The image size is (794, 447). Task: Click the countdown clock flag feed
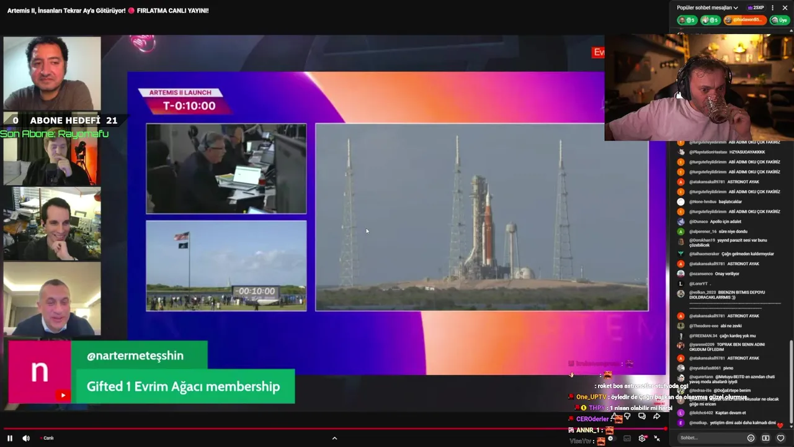(x=226, y=266)
